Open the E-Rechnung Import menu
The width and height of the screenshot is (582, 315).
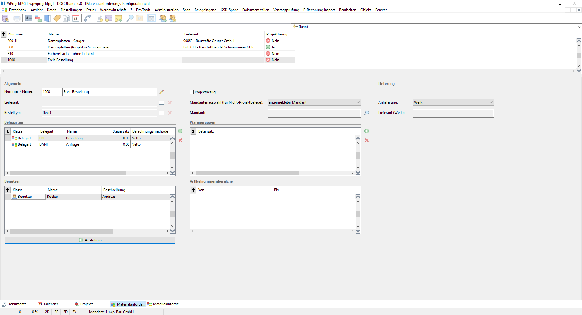(x=319, y=10)
